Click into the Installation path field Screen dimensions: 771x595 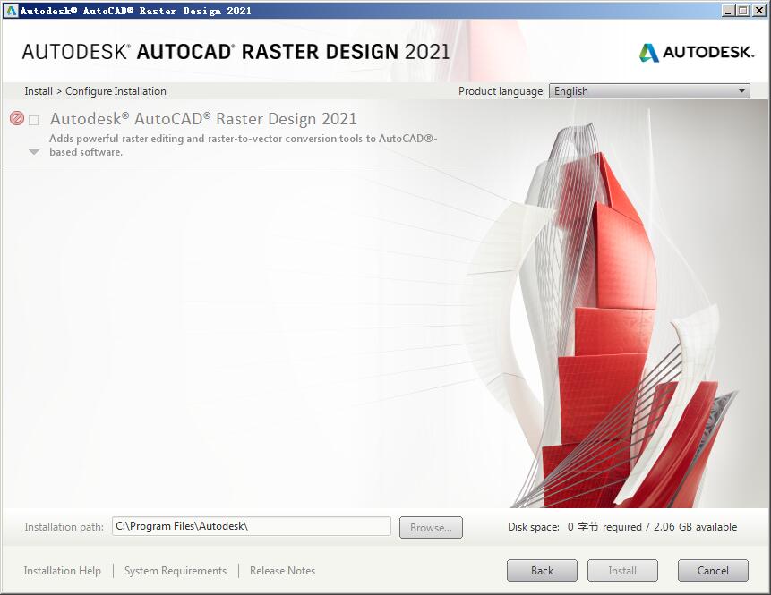(252, 526)
